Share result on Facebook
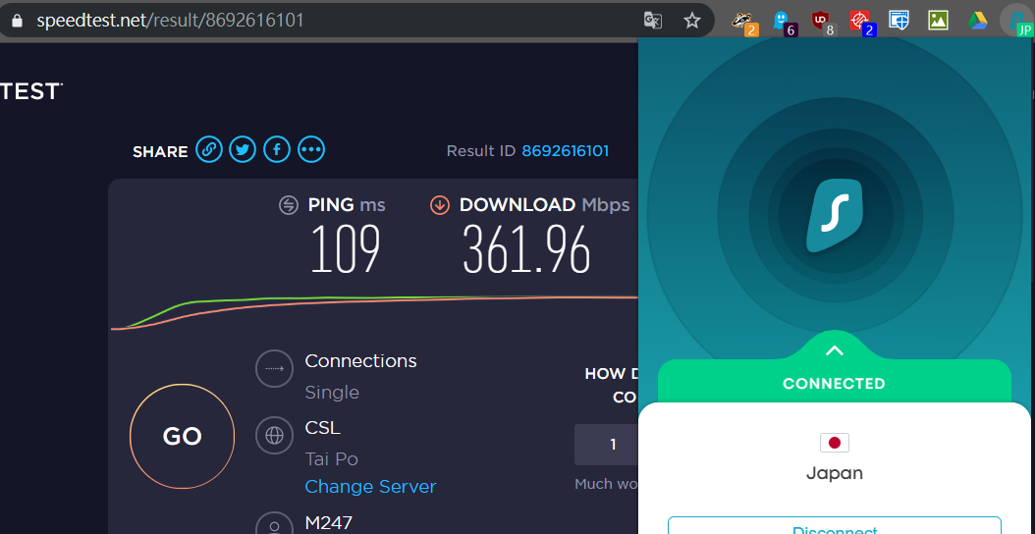 [277, 150]
